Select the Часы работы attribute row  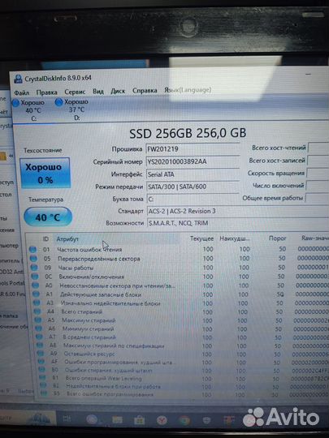[179, 268]
